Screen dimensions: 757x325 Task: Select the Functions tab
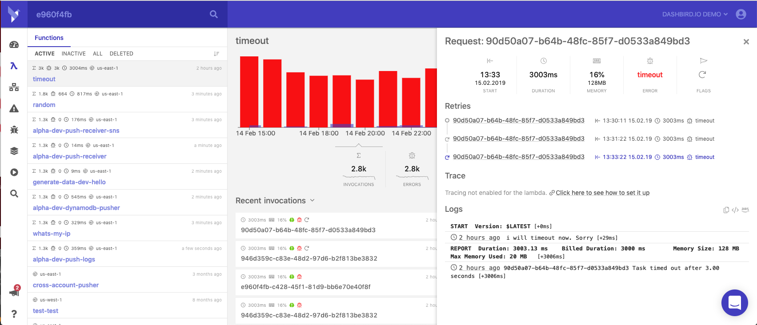[49, 38]
